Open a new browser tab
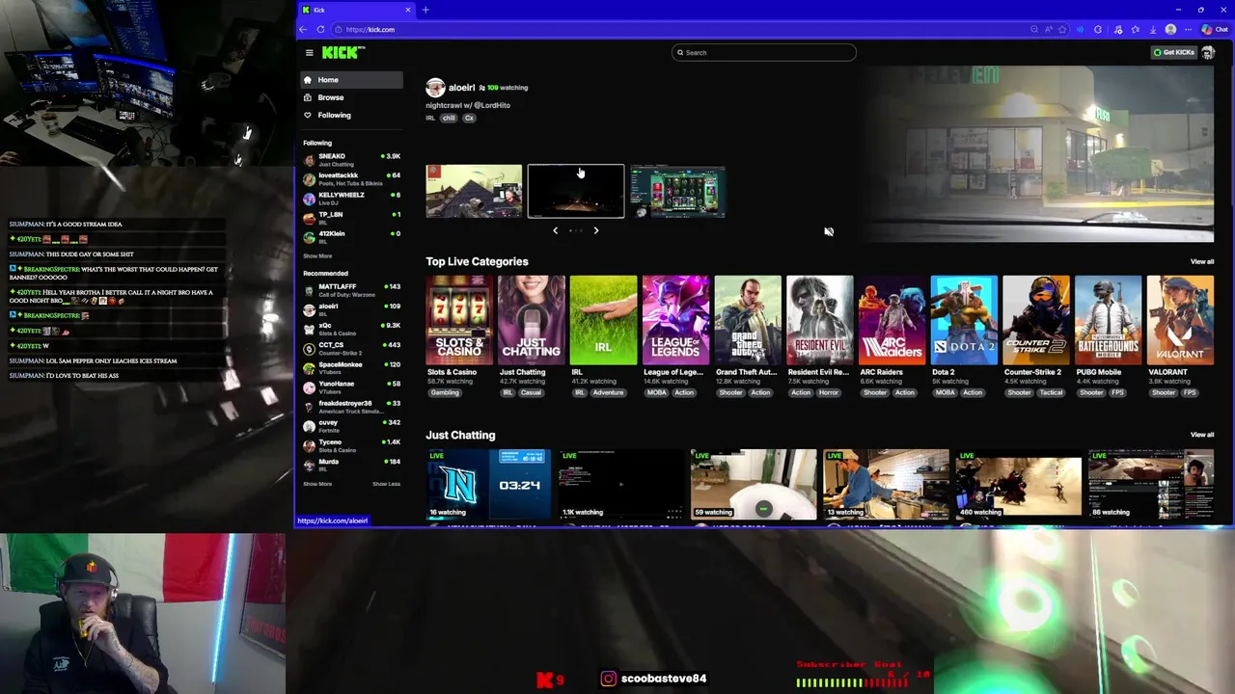The width and height of the screenshot is (1235, 694). (x=425, y=10)
